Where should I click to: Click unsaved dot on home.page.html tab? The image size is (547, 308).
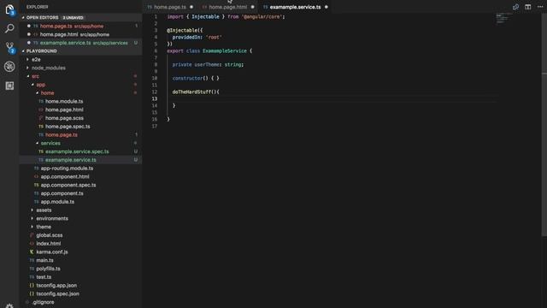pyautogui.click(x=253, y=7)
